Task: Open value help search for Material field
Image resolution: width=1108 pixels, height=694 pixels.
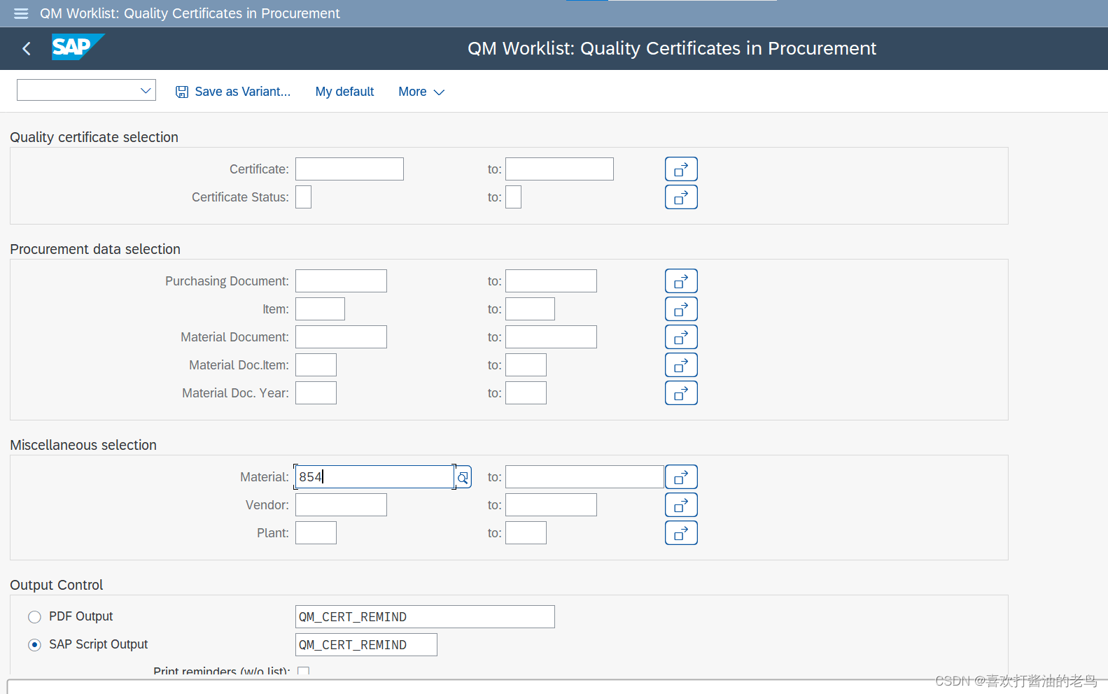Action: pos(463,477)
